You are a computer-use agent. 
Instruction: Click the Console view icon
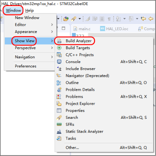pos(59,62)
